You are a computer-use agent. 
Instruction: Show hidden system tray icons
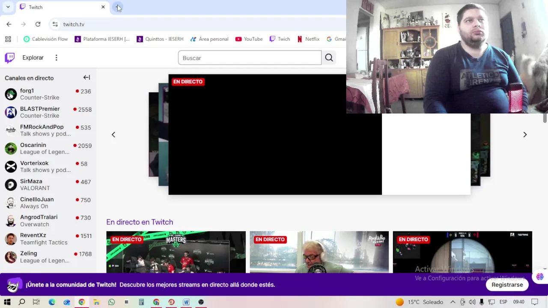[x=453, y=302]
